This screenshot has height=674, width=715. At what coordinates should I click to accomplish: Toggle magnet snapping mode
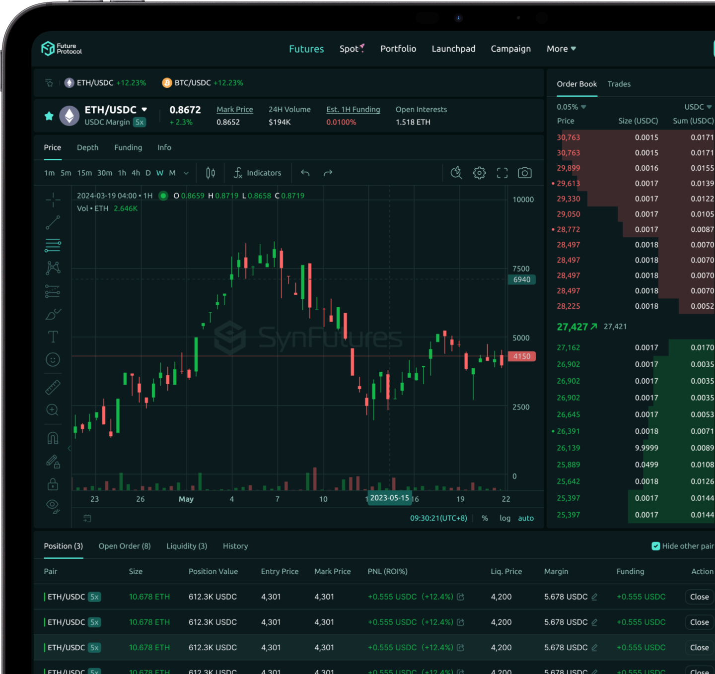[53, 438]
